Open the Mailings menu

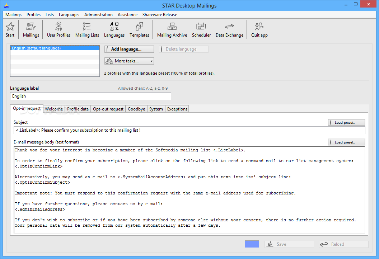point(14,15)
